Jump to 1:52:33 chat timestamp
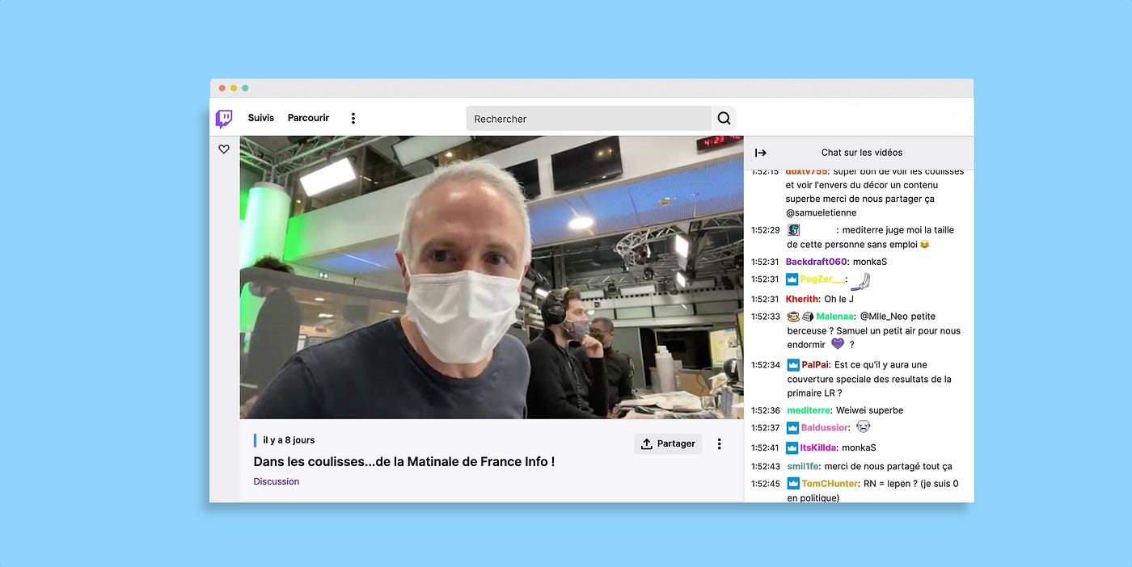Viewport: 1132px width, 567px height. click(x=766, y=317)
